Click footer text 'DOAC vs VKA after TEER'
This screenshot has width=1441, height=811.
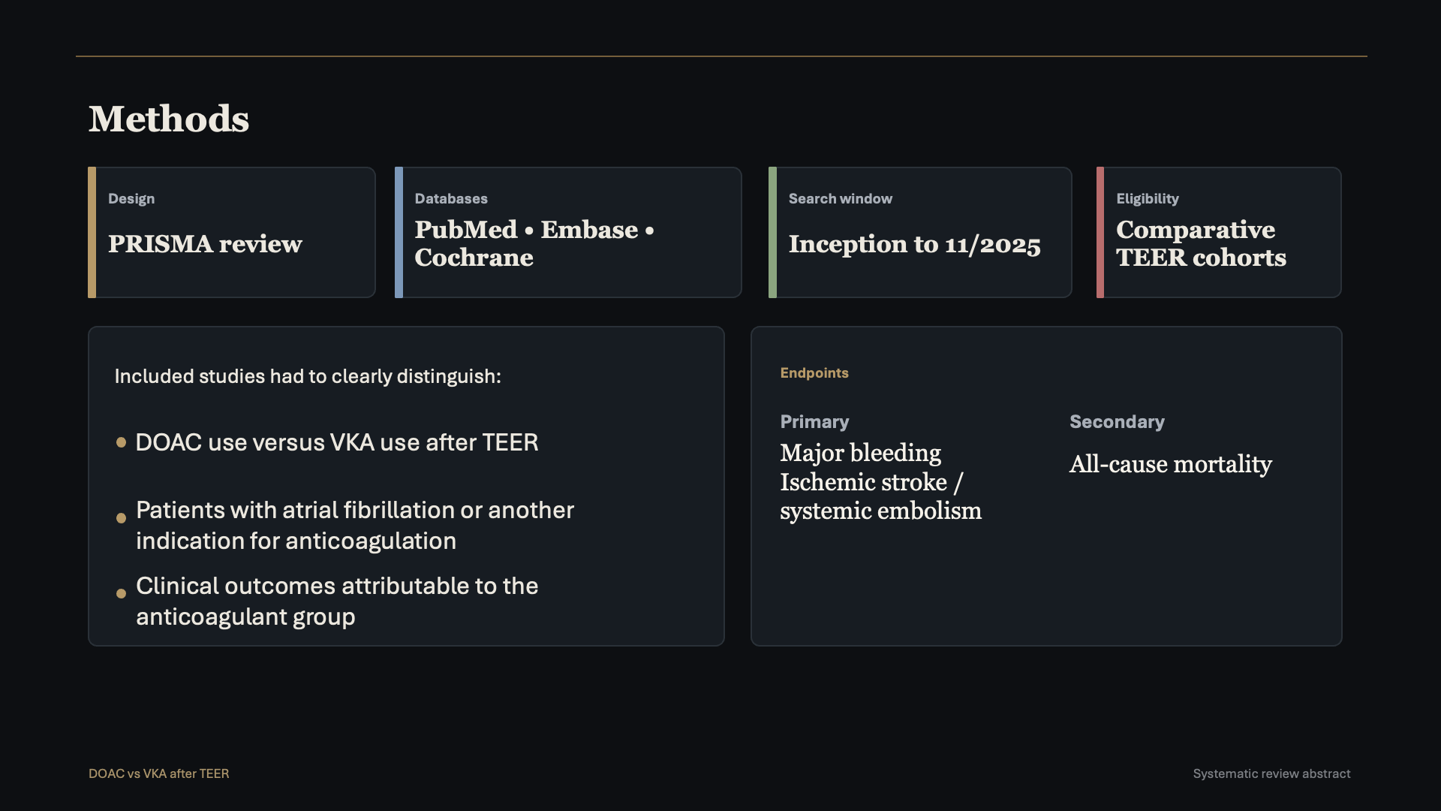(158, 773)
